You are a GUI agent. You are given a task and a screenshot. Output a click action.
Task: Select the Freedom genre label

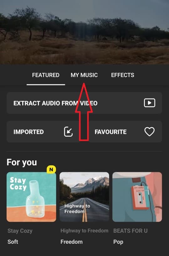click(x=71, y=242)
